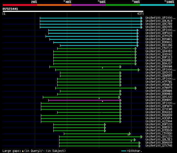Open the UniRef100_Q8GYK5 hit label
The image size is (177, 153).
click(159, 27)
